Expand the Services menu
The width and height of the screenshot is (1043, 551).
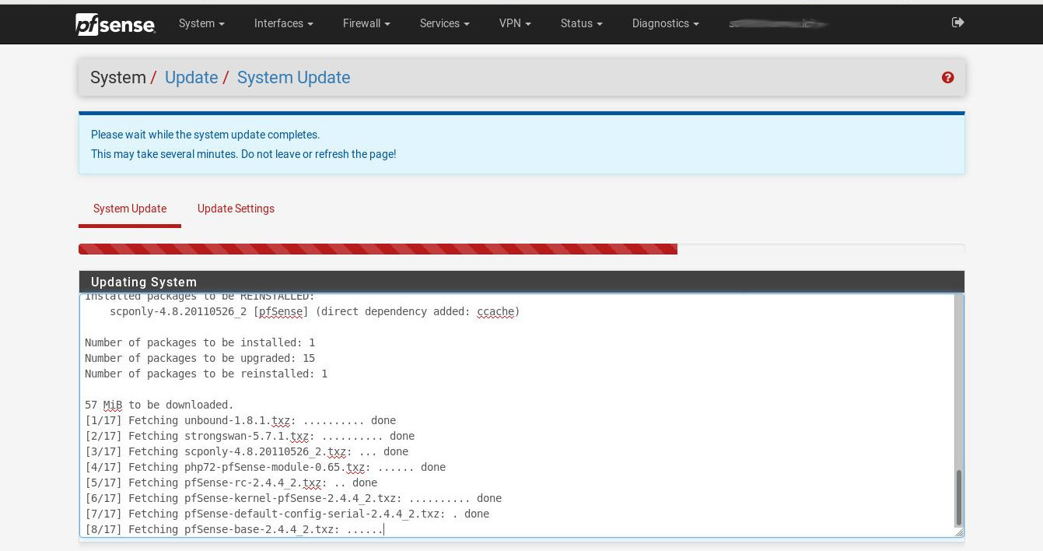(x=444, y=23)
